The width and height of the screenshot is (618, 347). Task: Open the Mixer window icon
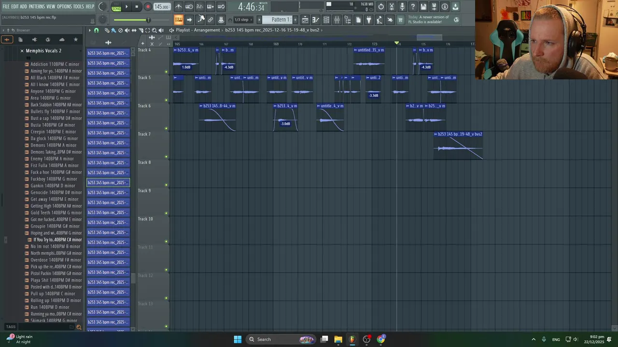[337, 20]
